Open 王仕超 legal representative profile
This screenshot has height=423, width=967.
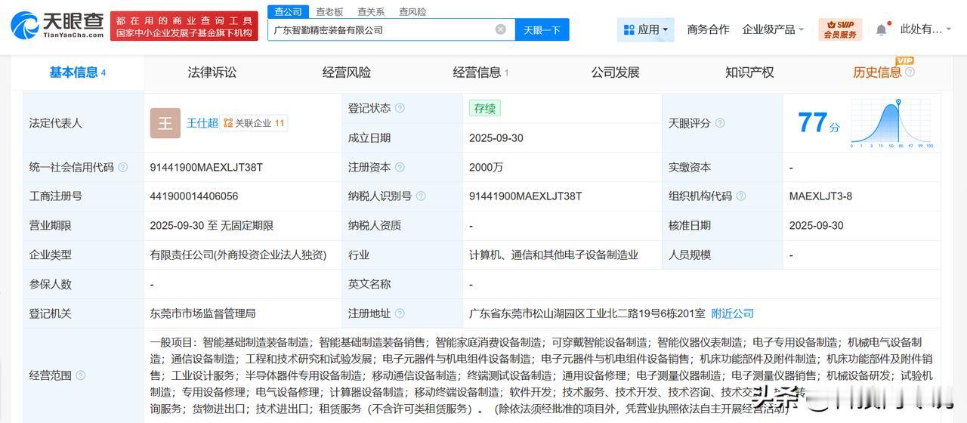pos(202,123)
